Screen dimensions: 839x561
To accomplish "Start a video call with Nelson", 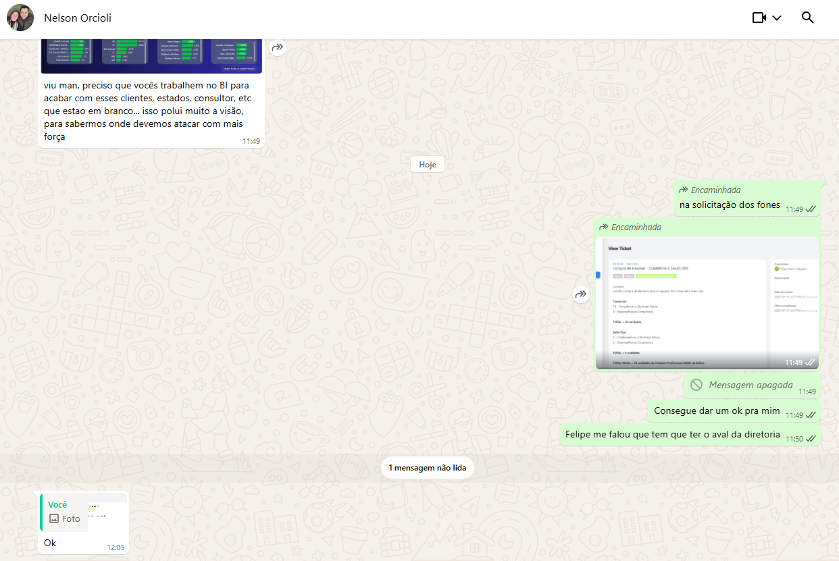I will coord(759,18).
